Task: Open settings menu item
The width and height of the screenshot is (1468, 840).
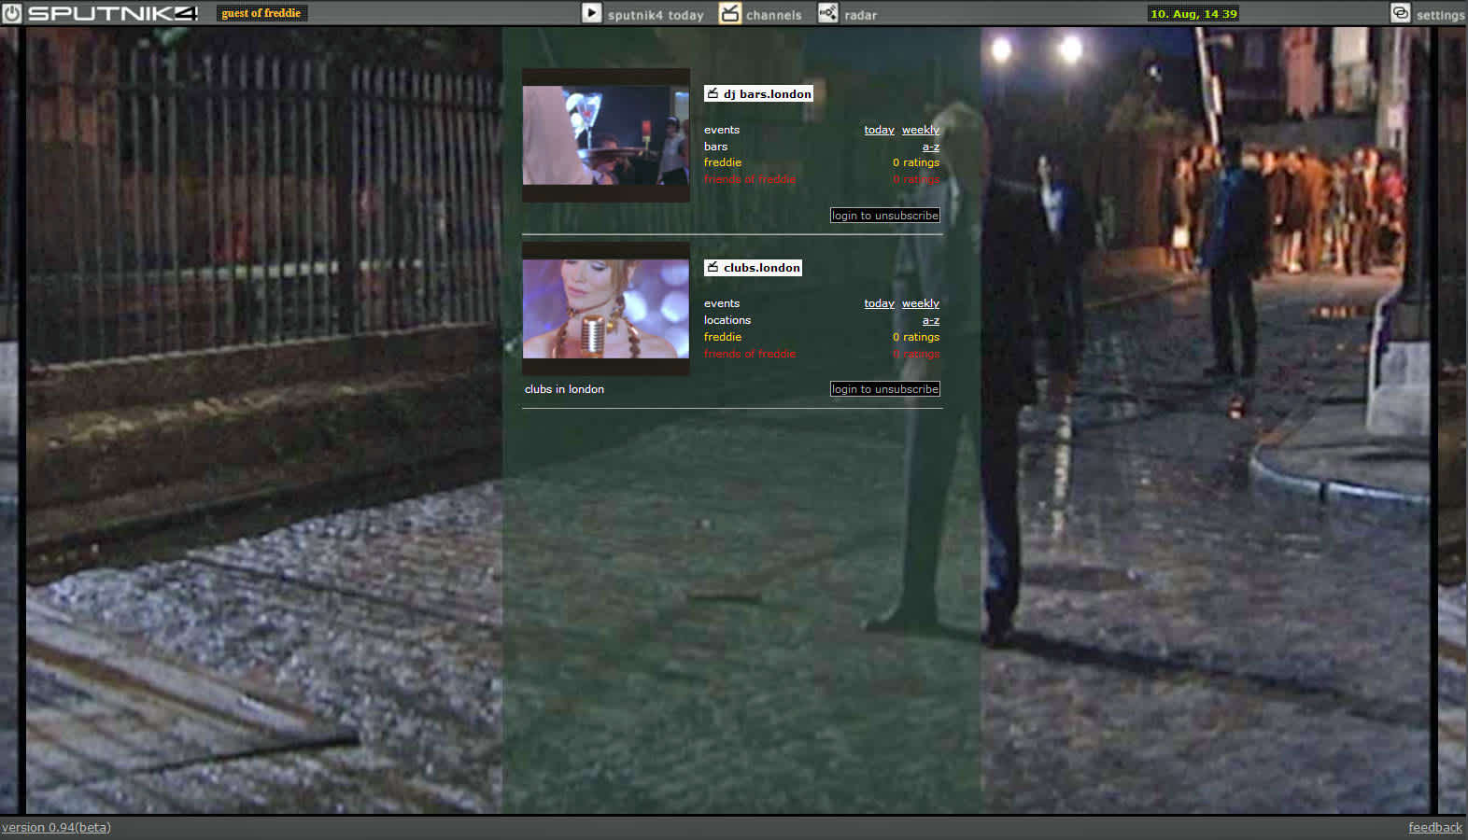Action: (1440, 15)
